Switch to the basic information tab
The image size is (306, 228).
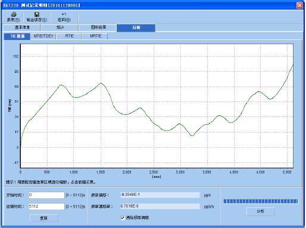point(22,27)
